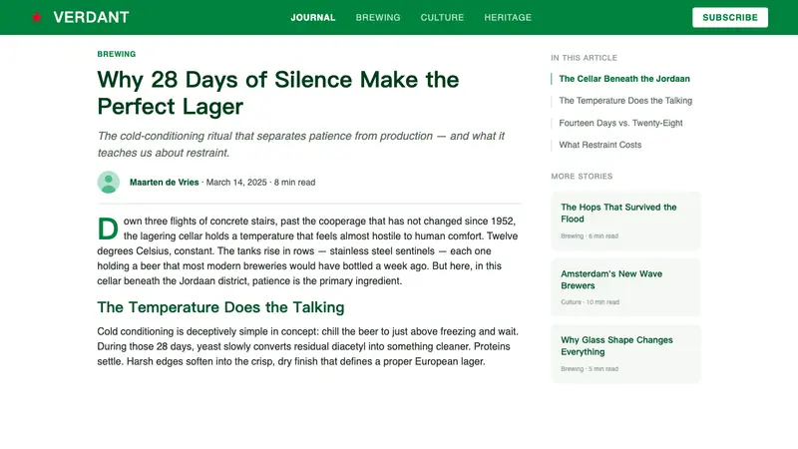The width and height of the screenshot is (798, 449).
Task: Click the 'Culture · 10 min read' label
Action: point(590,302)
